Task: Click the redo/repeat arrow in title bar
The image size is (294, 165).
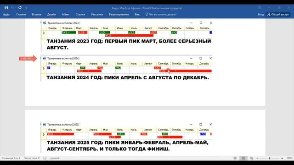Action: (20, 8)
